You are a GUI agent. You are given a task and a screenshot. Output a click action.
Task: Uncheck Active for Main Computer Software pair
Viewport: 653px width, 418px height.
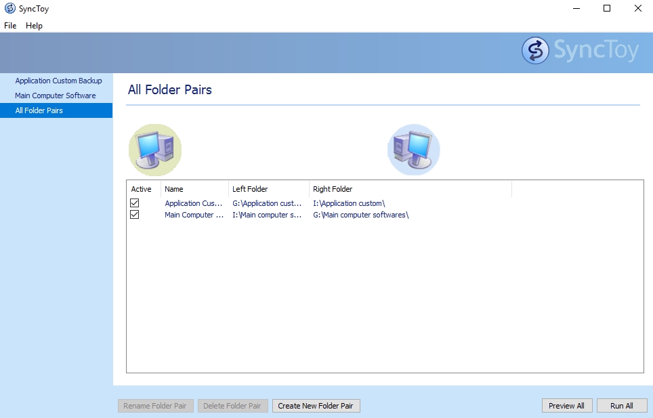pyautogui.click(x=135, y=214)
